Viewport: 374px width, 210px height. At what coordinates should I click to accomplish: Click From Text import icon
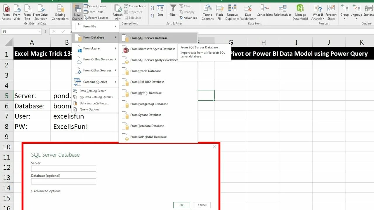[x=27, y=13]
